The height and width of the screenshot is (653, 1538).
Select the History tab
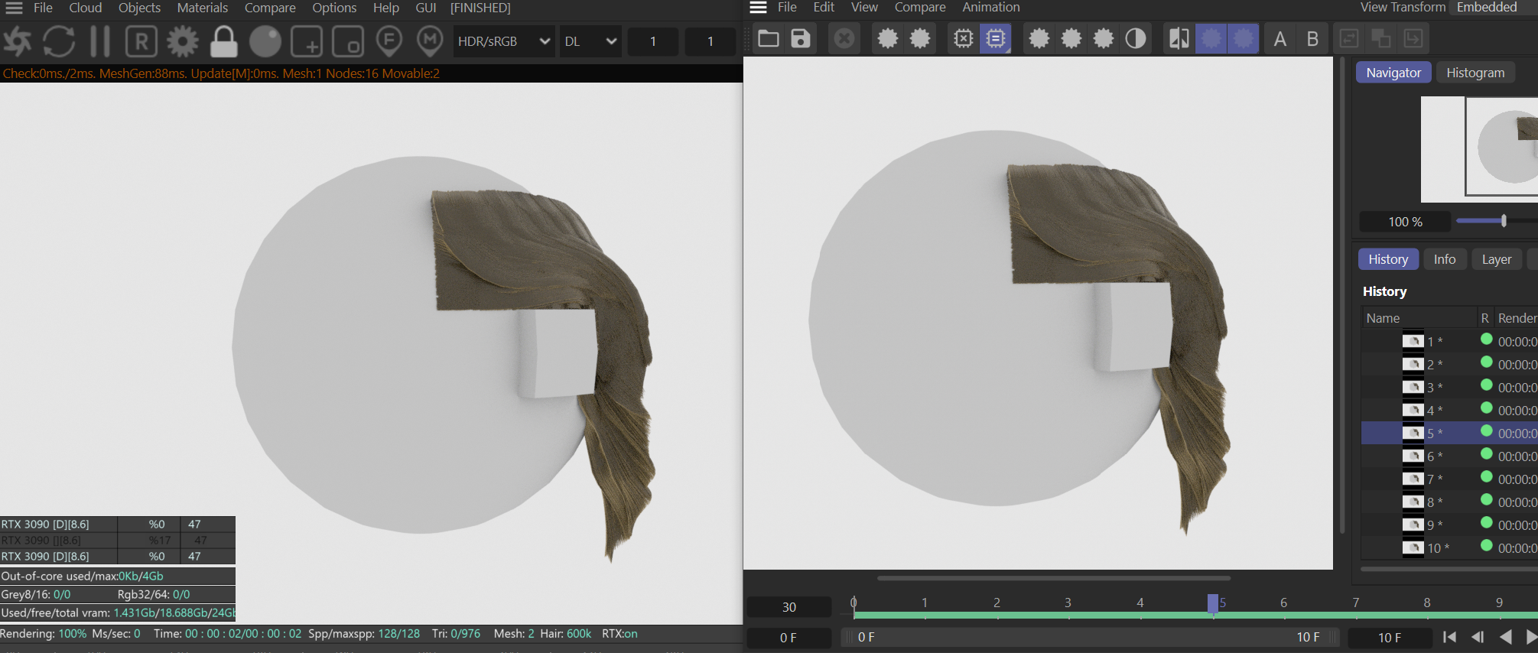coord(1388,259)
